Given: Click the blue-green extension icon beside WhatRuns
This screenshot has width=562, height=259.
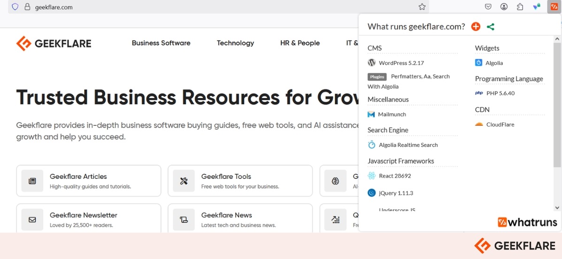Looking at the screenshot, I should (x=537, y=7).
